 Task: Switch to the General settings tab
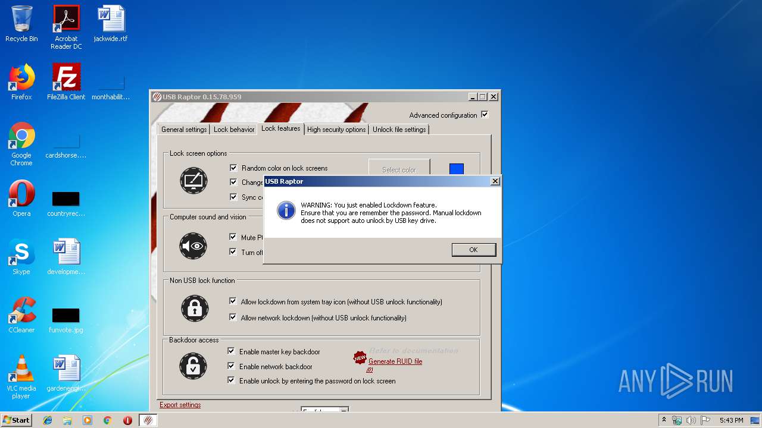point(184,130)
